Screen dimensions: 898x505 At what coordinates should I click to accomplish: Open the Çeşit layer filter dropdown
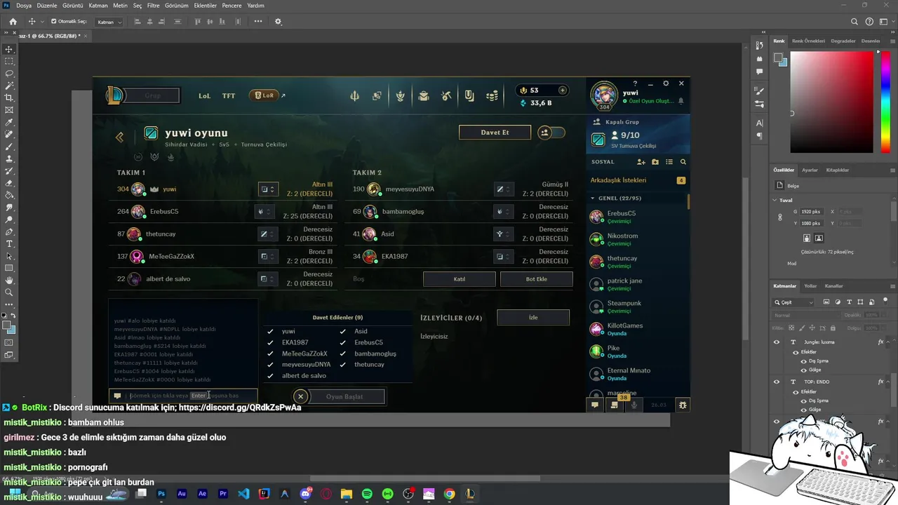794,302
